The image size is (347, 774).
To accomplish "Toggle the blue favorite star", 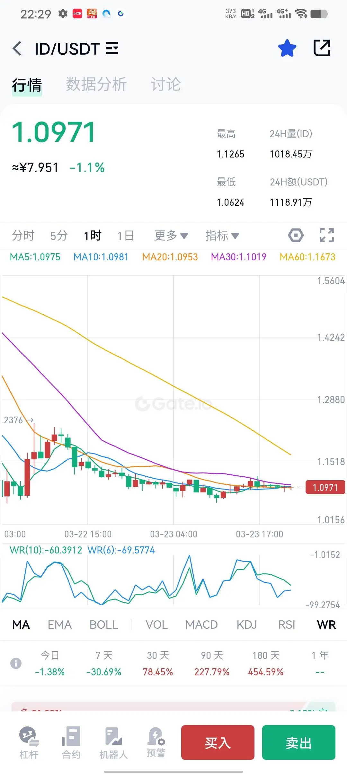I will pos(287,48).
